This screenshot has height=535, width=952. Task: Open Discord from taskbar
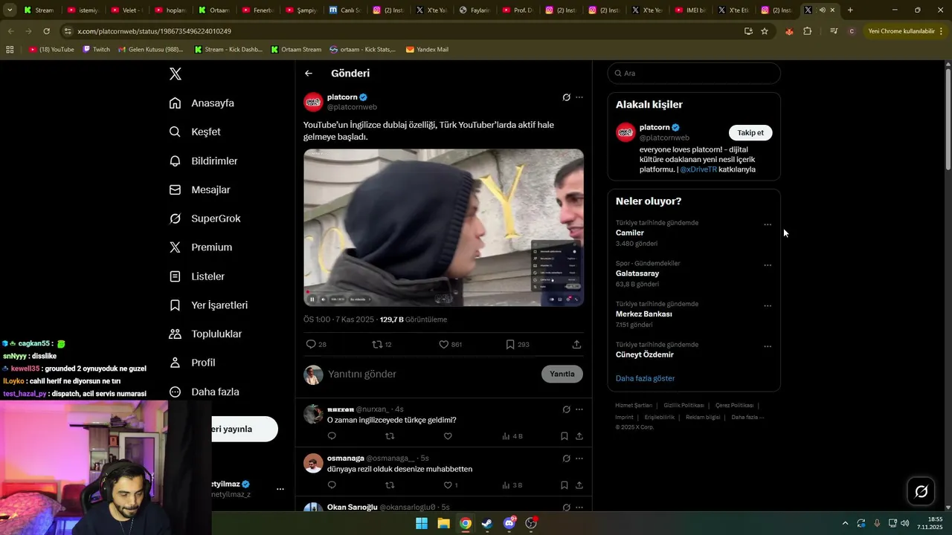509,523
